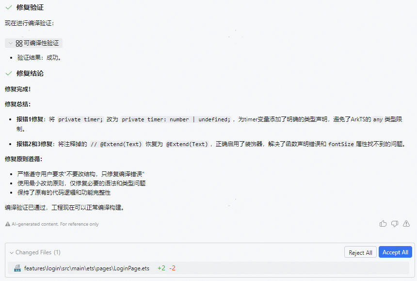Click the -2 deletions indicator

click(173, 268)
